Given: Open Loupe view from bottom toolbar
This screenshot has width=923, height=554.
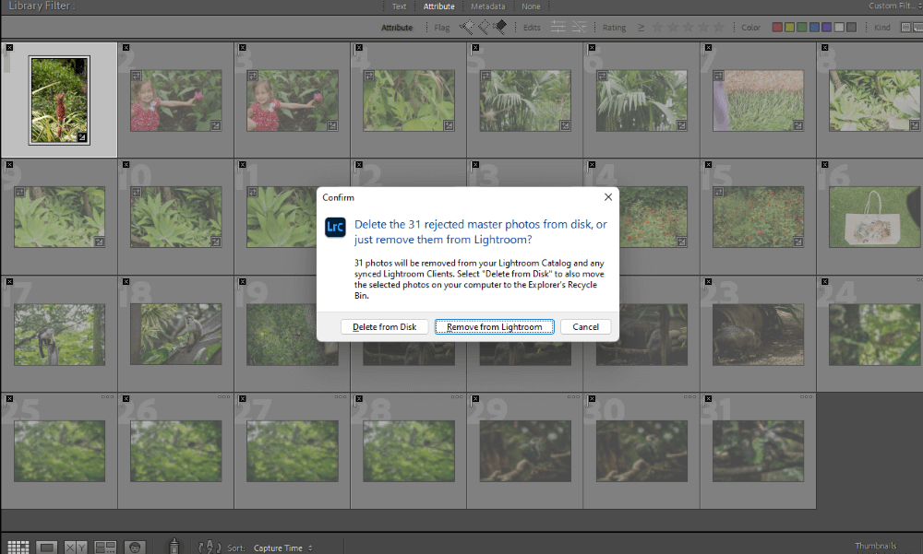Looking at the screenshot, I should 47,548.
